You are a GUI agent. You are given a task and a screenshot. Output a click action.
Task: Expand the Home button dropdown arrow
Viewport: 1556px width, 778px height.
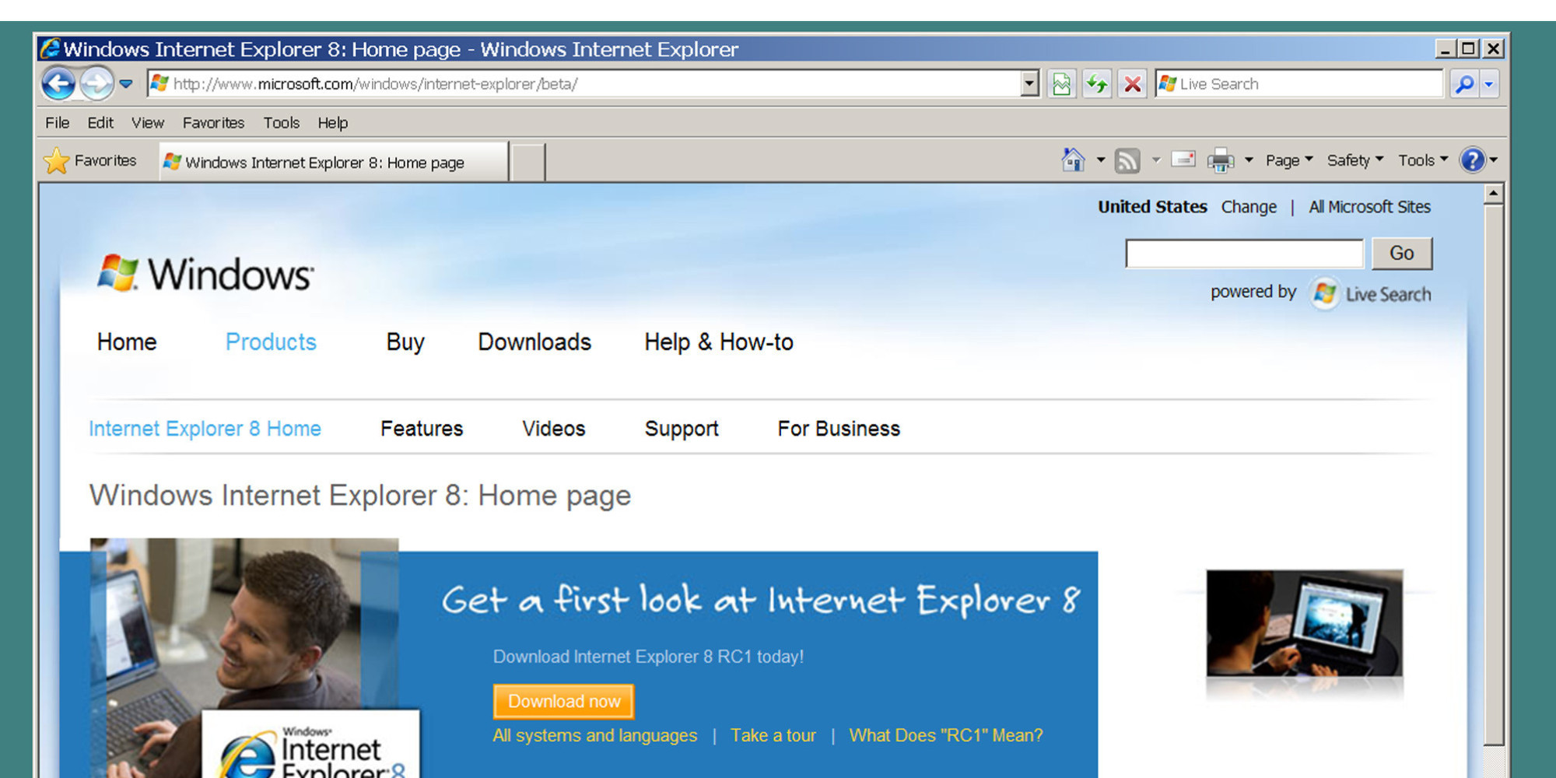tap(1100, 160)
